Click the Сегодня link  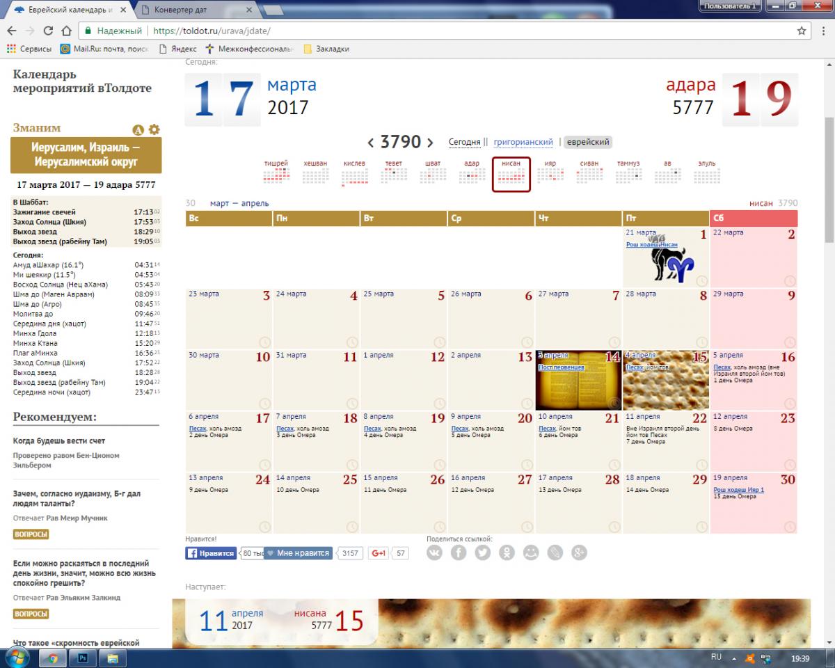click(x=464, y=142)
